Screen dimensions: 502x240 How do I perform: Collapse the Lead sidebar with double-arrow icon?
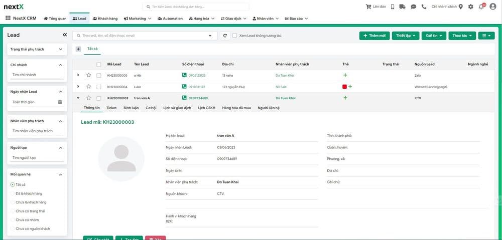coord(64,35)
